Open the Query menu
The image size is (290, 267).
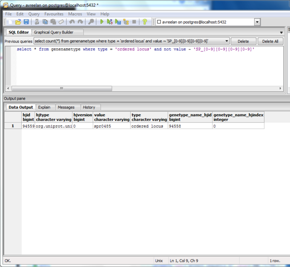coord(34,14)
